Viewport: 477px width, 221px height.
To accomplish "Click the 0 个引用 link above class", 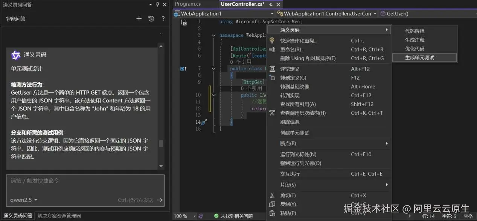I will point(241,62).
